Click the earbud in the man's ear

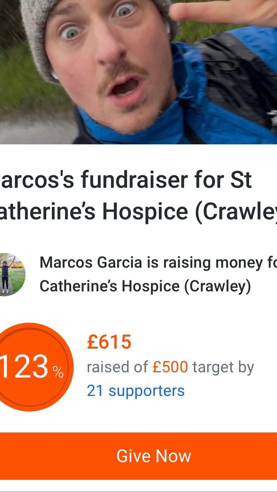(54, 76)
